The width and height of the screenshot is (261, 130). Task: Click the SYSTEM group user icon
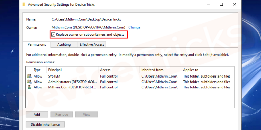(x=29, y=76)
